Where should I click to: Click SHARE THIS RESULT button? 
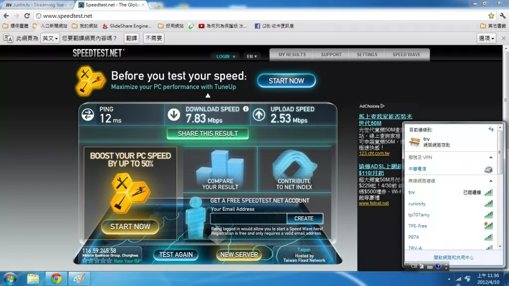208,134
